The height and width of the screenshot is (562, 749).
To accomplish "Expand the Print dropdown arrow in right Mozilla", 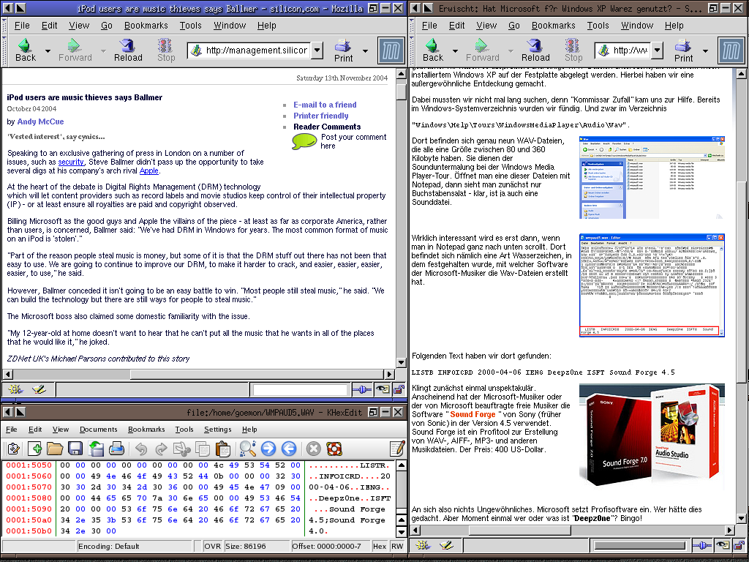I will (x=707, y=51).
